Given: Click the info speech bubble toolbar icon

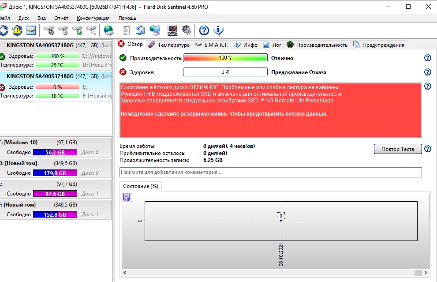Looking at the screenshot, I should point(218,30).
